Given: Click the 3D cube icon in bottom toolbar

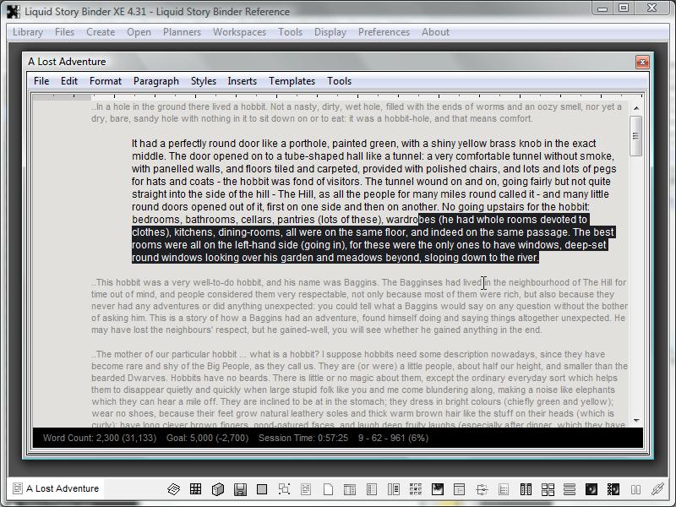Looking at the screenshot, I should click(x=217, y=489).
